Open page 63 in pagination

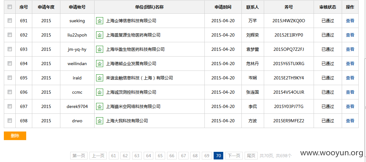click(137, 156)
